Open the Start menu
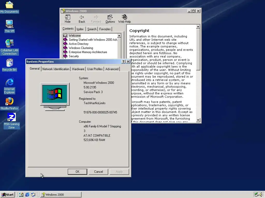This screenshot has height=198, width=265. coord(8,195)
